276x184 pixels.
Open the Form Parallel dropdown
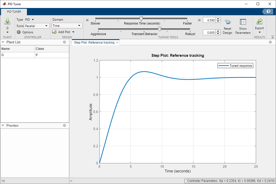pyautogui.click(x=37, y=26)
